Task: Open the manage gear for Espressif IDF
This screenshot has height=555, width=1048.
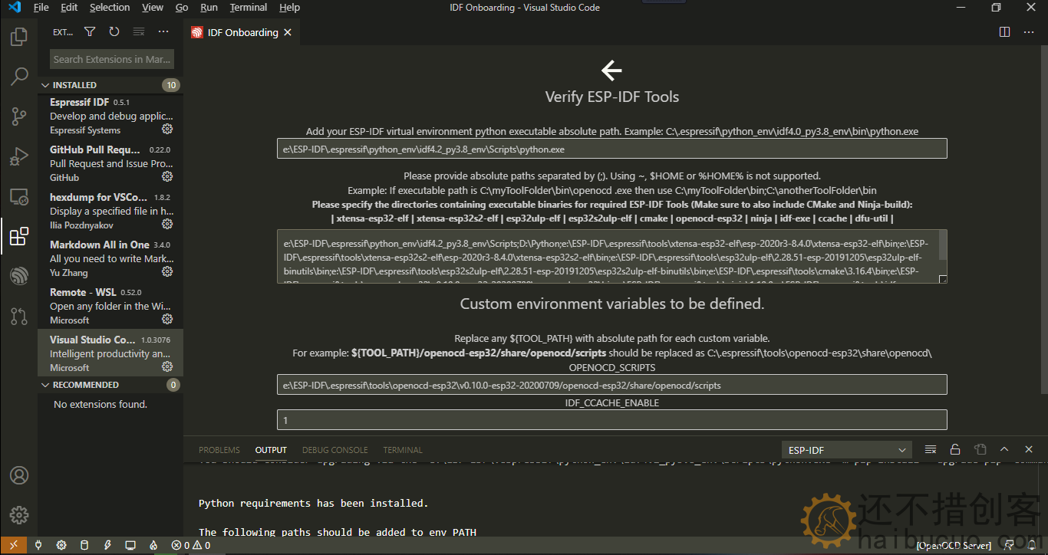Action: pyautogui.click(x=167, y=130)
